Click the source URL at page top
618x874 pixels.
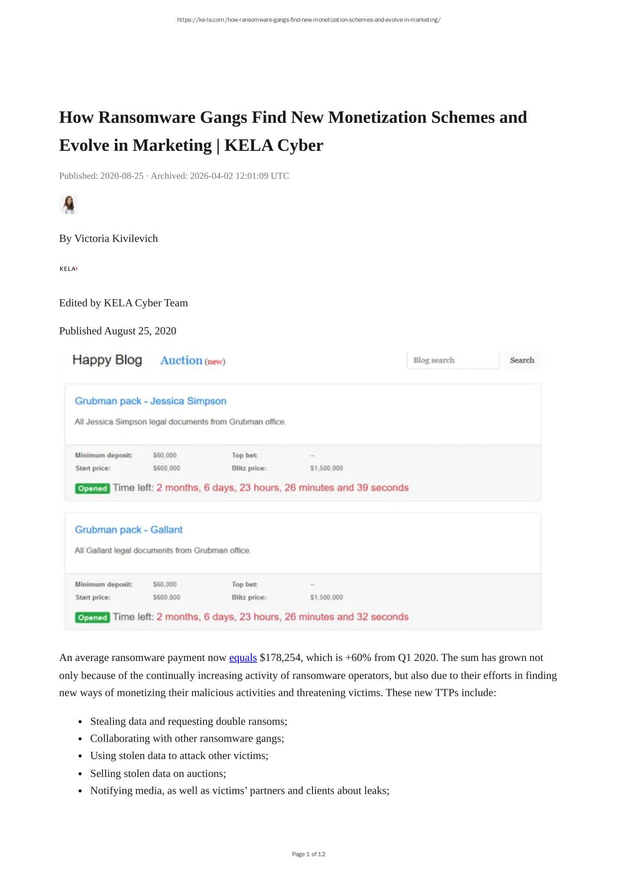309,20
